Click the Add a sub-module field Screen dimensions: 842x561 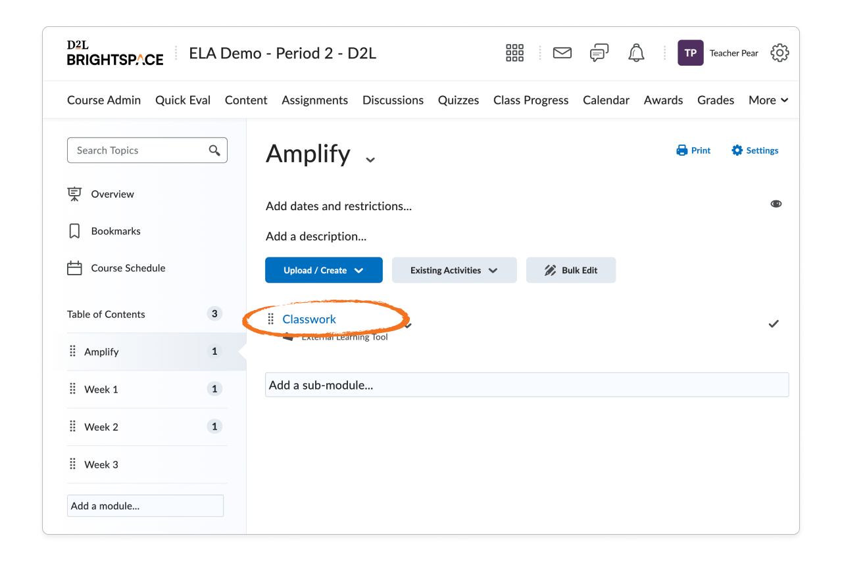526,385
